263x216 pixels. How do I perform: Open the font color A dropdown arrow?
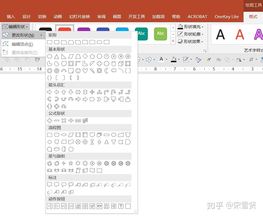click(166, 59)
